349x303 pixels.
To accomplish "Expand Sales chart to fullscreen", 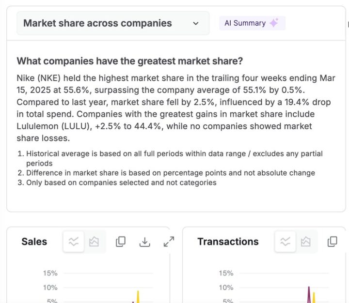I will point(169,242).
